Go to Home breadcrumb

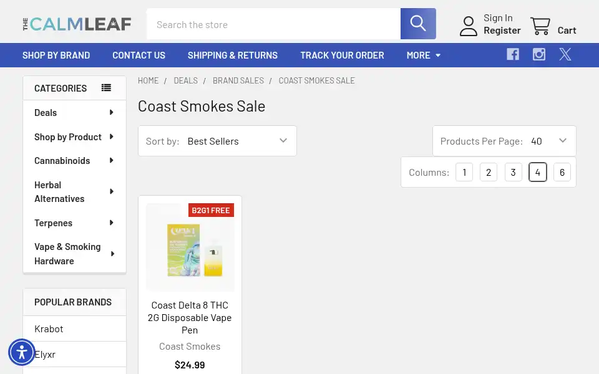[149, 80]
